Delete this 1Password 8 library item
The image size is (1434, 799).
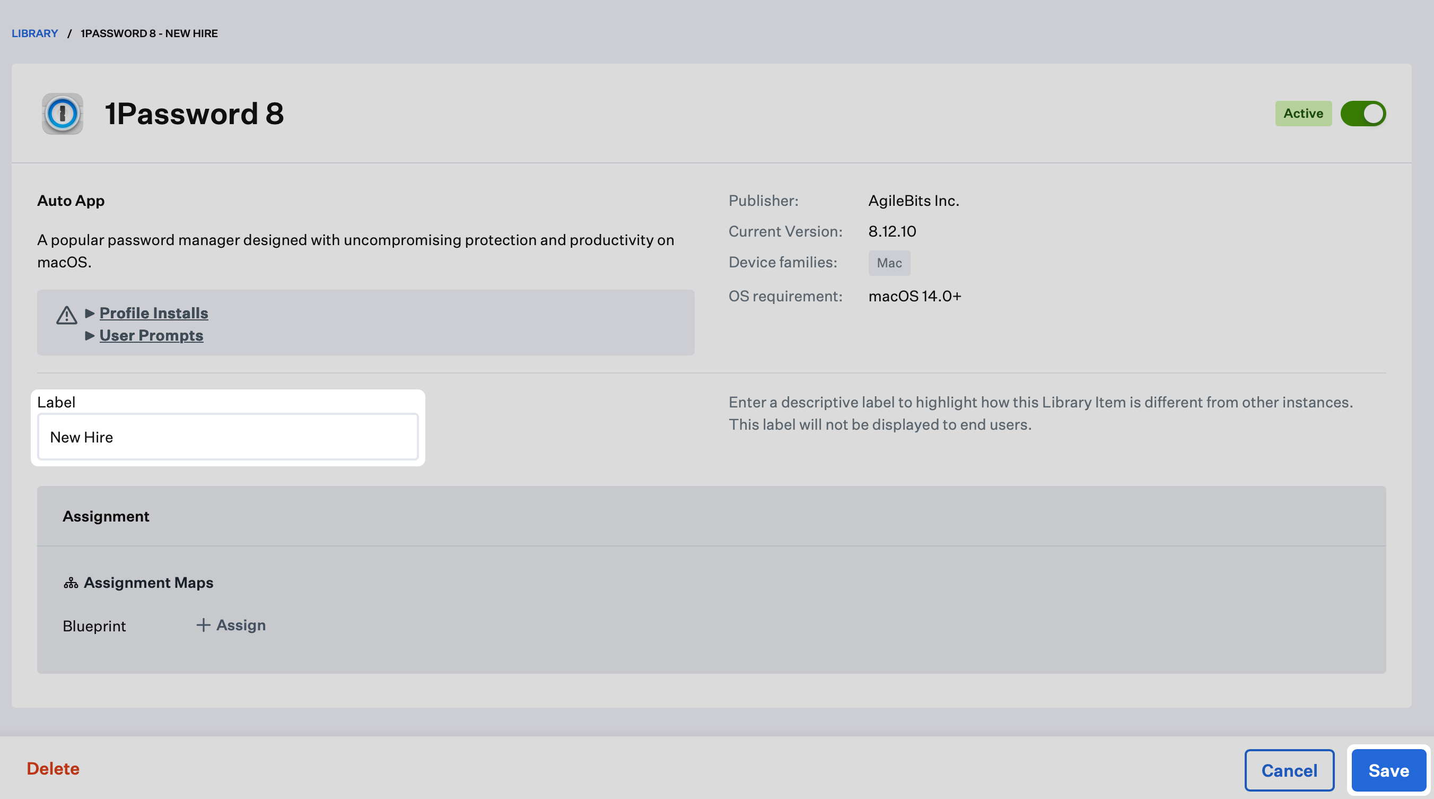coord(53,769)
